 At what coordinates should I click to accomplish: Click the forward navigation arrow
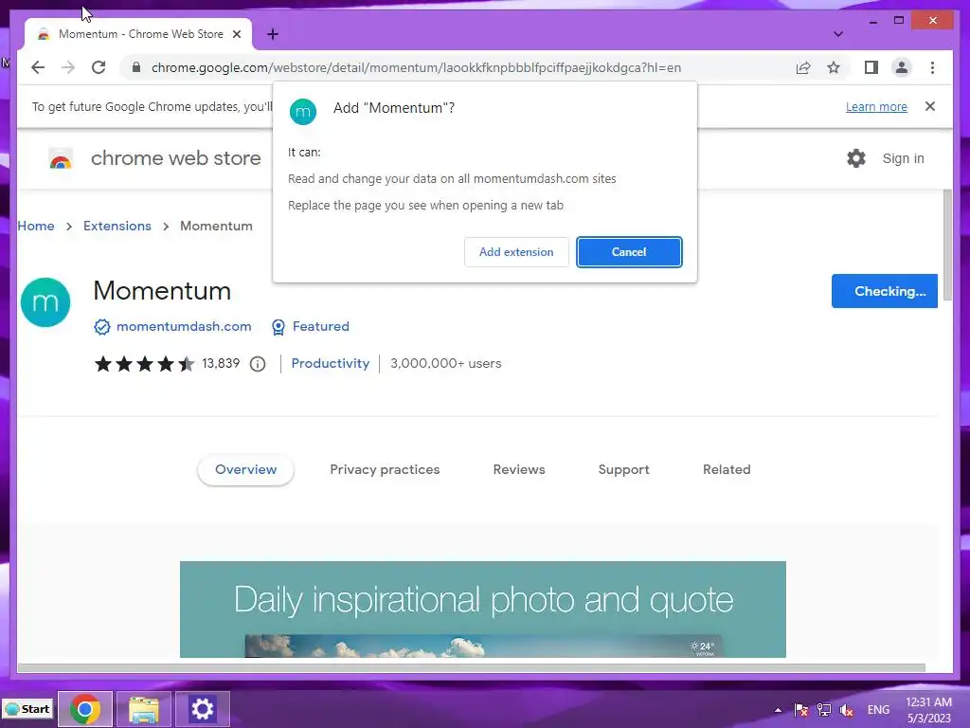tap(68, 67)
